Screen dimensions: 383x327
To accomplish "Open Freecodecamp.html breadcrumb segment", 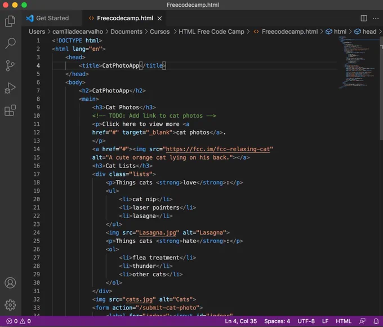I will click(286, 32).
